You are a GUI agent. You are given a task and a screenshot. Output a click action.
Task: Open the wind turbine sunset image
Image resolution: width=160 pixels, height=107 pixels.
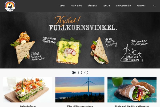point(80,90)
